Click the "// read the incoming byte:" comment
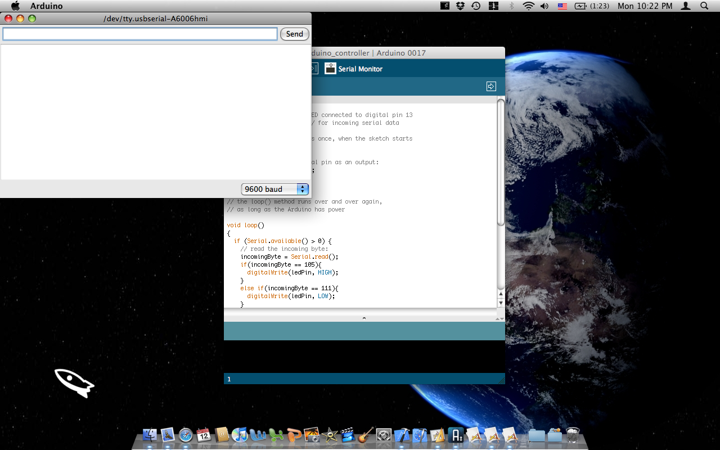Screen dimensions: 720x450 pos(285,249)
